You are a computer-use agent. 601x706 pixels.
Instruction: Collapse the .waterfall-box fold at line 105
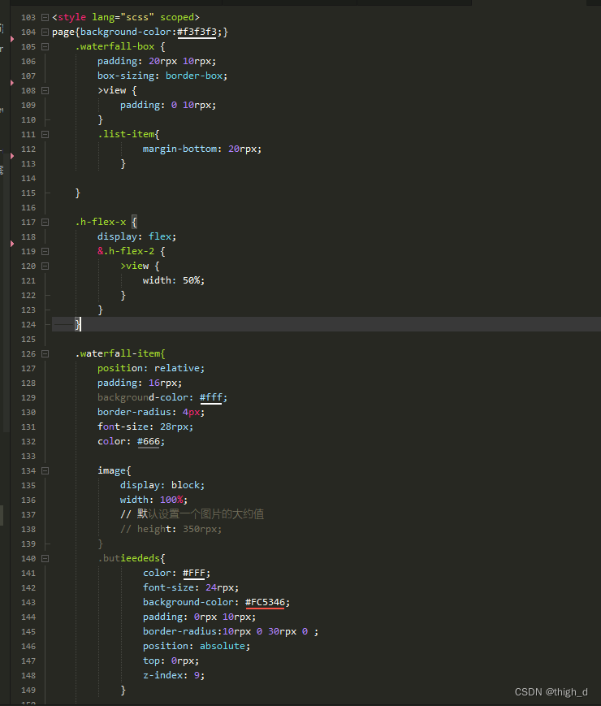click(45, 47)
